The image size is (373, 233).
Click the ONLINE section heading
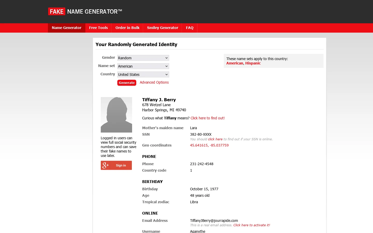[150, 213]
